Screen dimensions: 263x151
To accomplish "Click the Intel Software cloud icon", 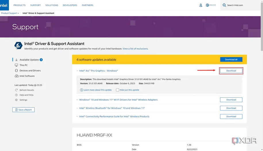I will (16, 76).
